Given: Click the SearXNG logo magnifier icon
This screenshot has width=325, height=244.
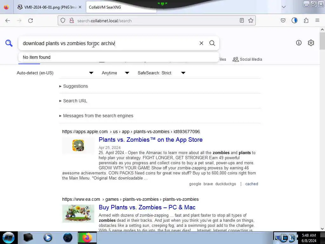Looking at the screenshot, I should pyautogui.click(x=9, y=43).
